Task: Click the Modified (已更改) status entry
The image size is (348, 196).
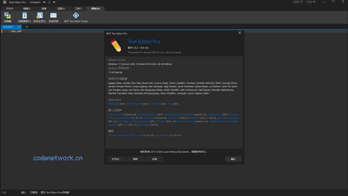Action: (34, 192)
